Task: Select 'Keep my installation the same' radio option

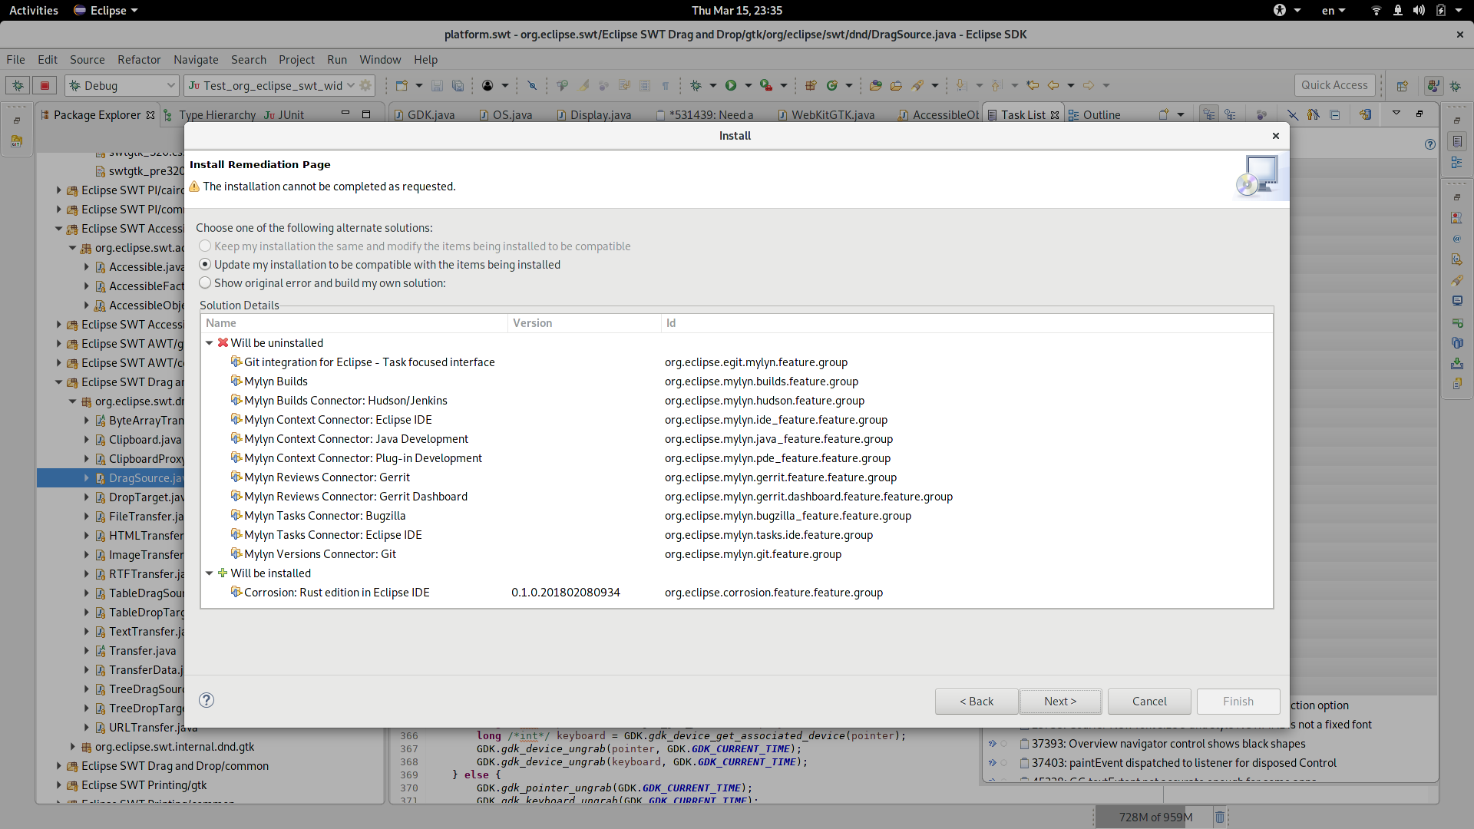Action: click(415, 246)
